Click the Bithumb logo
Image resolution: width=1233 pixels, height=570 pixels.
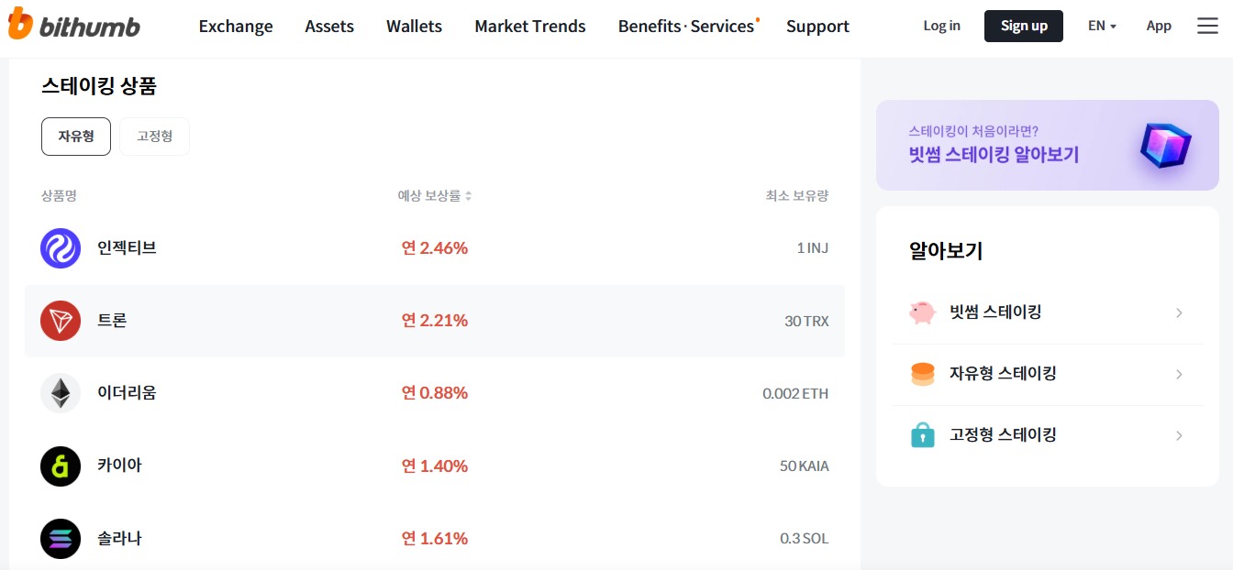pyautogui.click(x=73, y=26)
